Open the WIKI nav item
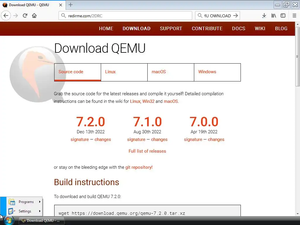Image resolution: width=300 pixels, height=225 pixels. pos(260,28)
